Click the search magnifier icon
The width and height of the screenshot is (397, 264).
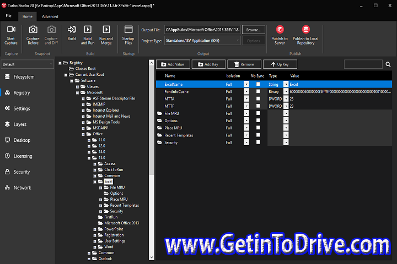[388, 64]
